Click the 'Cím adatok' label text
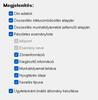98x100 pixels. click(x=23, y=14)
